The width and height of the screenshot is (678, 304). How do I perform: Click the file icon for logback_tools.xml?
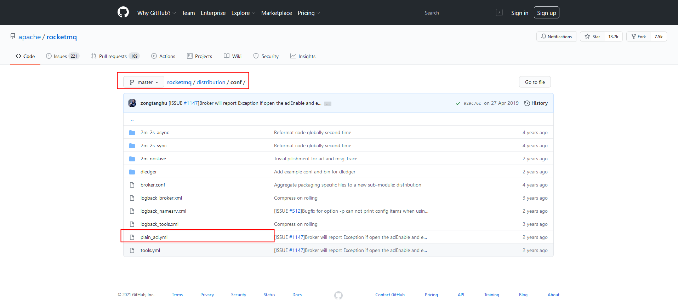132,224
